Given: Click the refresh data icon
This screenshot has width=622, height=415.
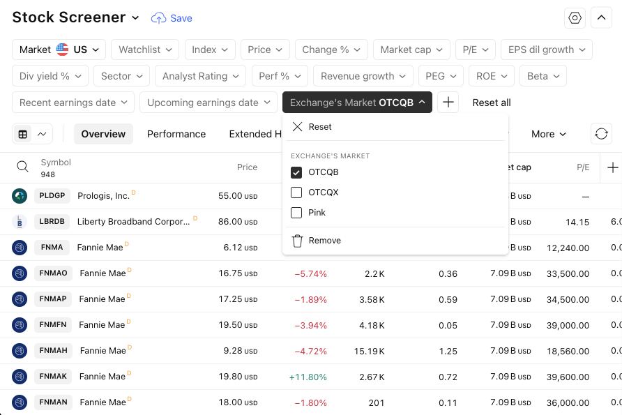Looking at the screenshot, I should [601, 134].
